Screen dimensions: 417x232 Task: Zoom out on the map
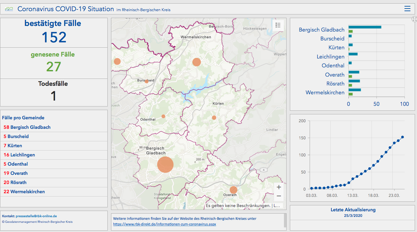click(279, 196)
